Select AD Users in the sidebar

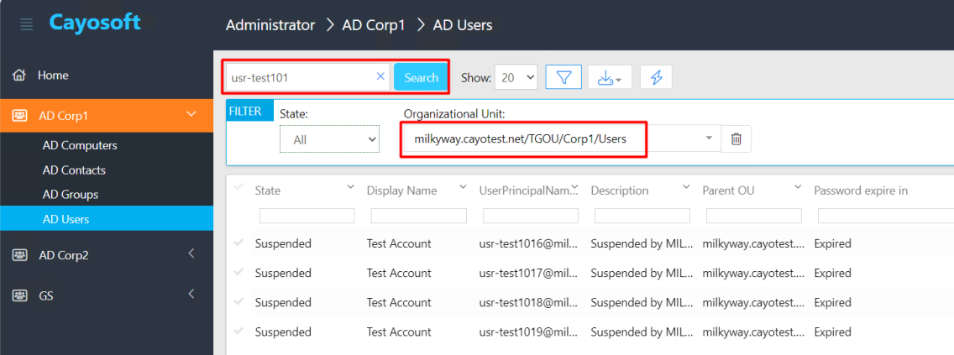107,218
